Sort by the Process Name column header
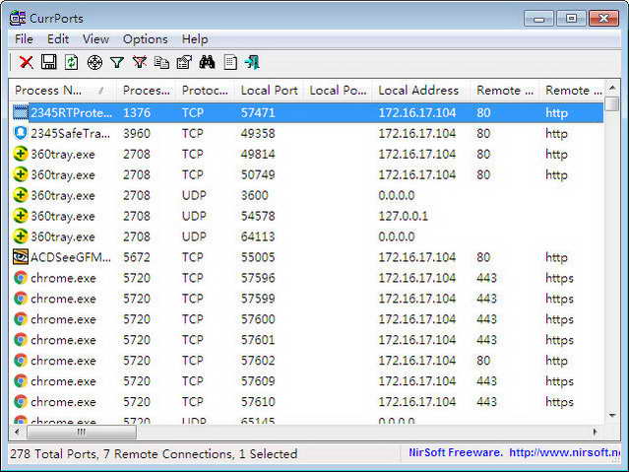629x472 pixels. point(63,91)
